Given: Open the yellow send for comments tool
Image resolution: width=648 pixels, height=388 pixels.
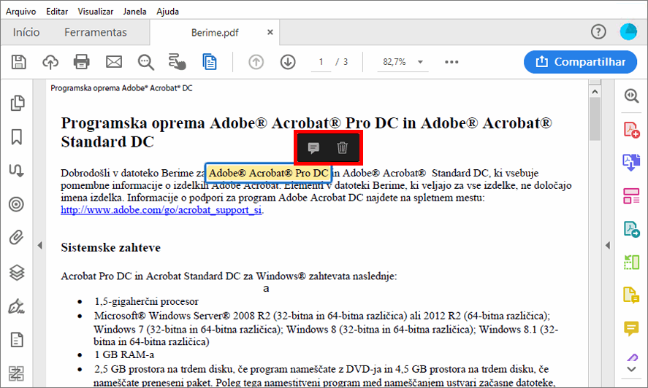Looking at the screenshot, I should click(x=631, y=295).
